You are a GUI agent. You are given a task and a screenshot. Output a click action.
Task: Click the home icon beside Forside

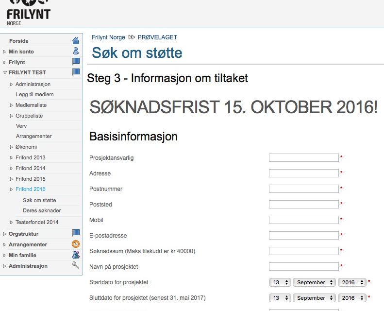point(76,40)
